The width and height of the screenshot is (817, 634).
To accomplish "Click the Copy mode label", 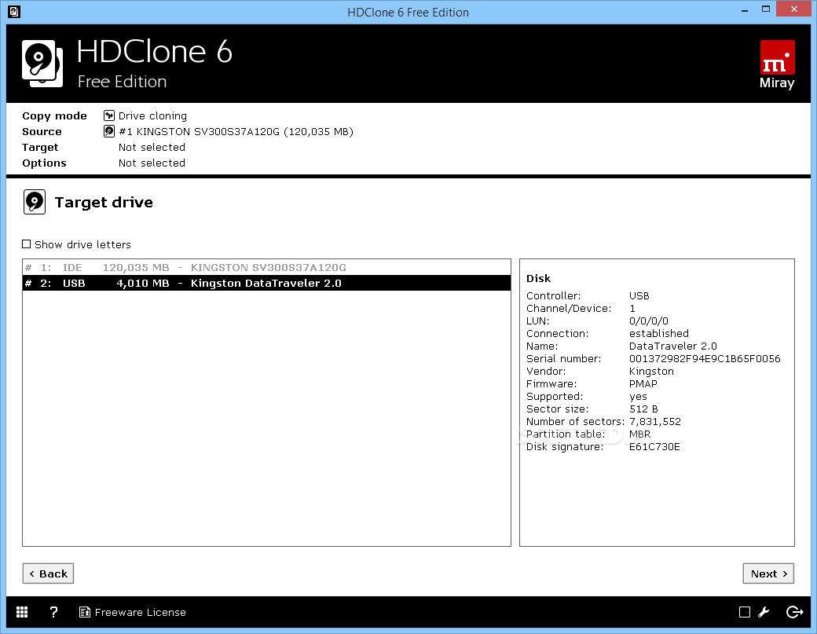I will (x=54, y=115).
